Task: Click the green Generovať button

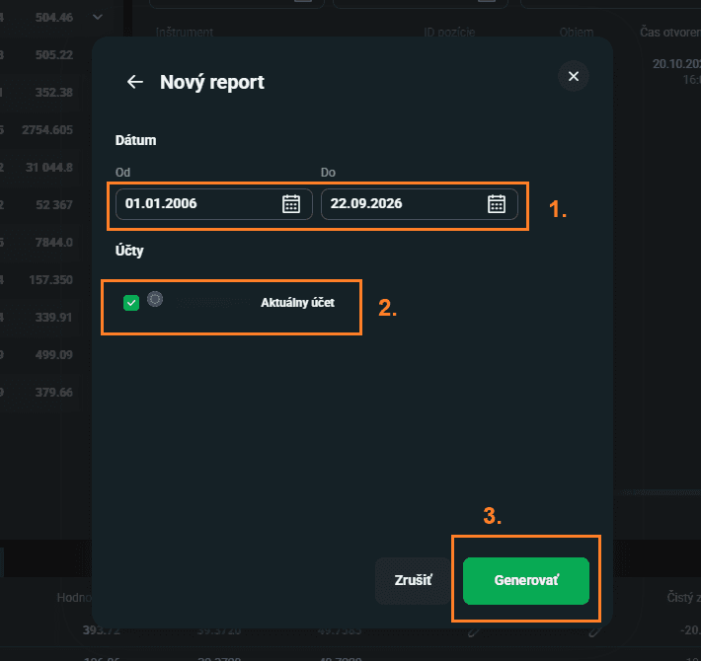Action: click(x=525, y=581)
